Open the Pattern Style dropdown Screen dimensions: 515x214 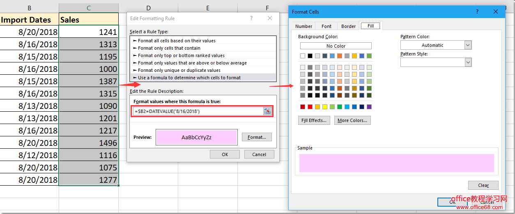[x=468, y=62]
